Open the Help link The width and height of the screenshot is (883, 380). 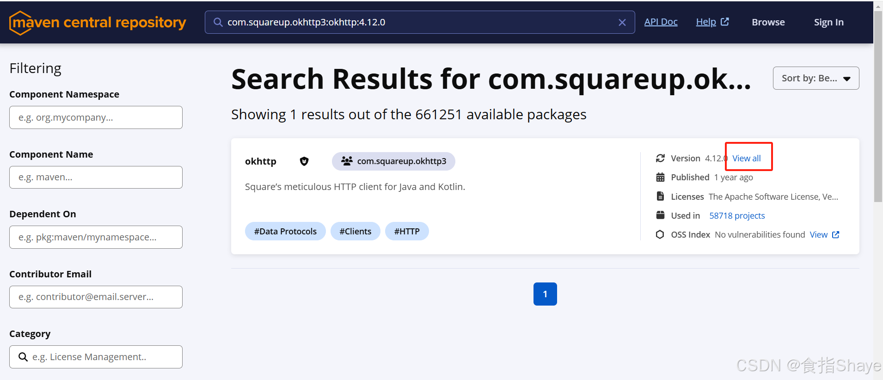[x=706, y=22]
